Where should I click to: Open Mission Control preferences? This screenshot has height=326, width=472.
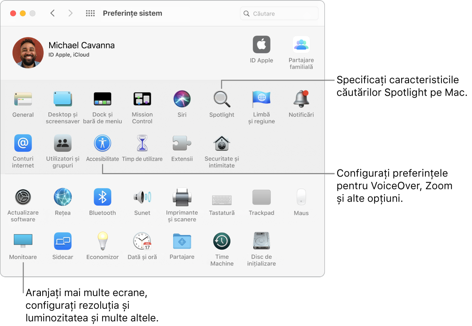click(142, 99)
